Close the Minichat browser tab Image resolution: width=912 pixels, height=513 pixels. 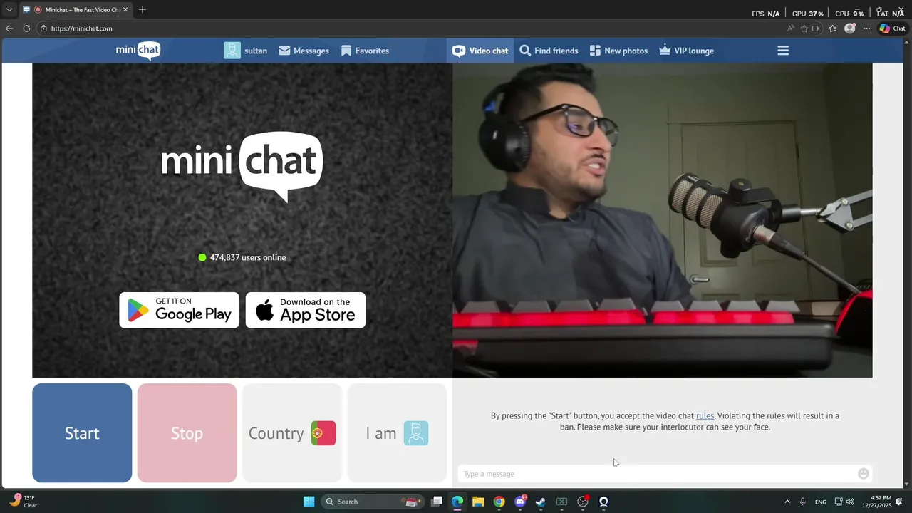(125, 10)
